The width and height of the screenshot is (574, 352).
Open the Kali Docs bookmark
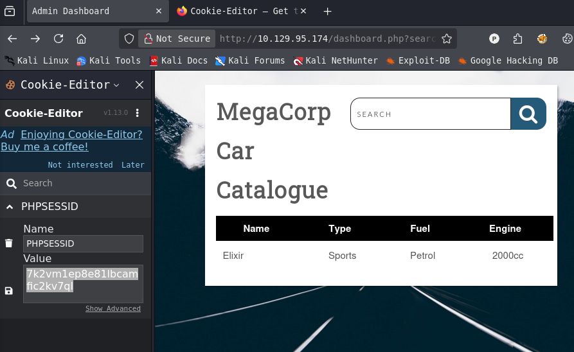[x=179, y=61]
